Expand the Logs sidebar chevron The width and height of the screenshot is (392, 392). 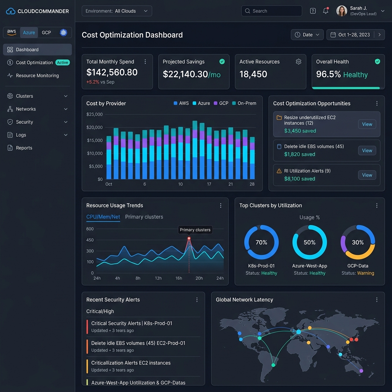[x=66, y=135]
